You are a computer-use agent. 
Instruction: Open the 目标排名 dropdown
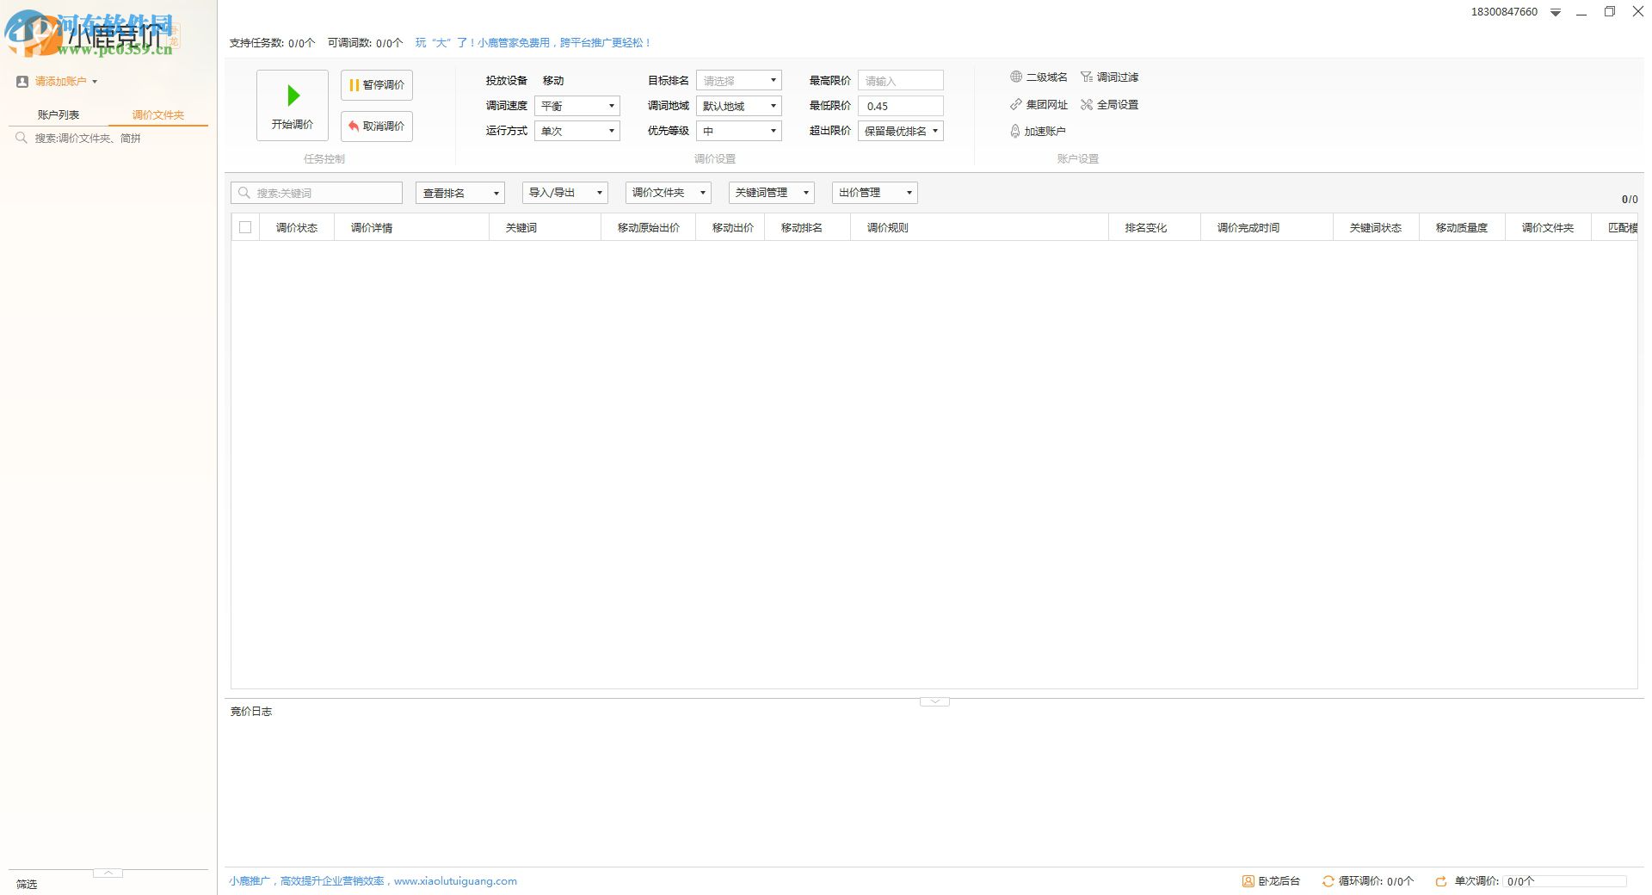click(739, 81)
